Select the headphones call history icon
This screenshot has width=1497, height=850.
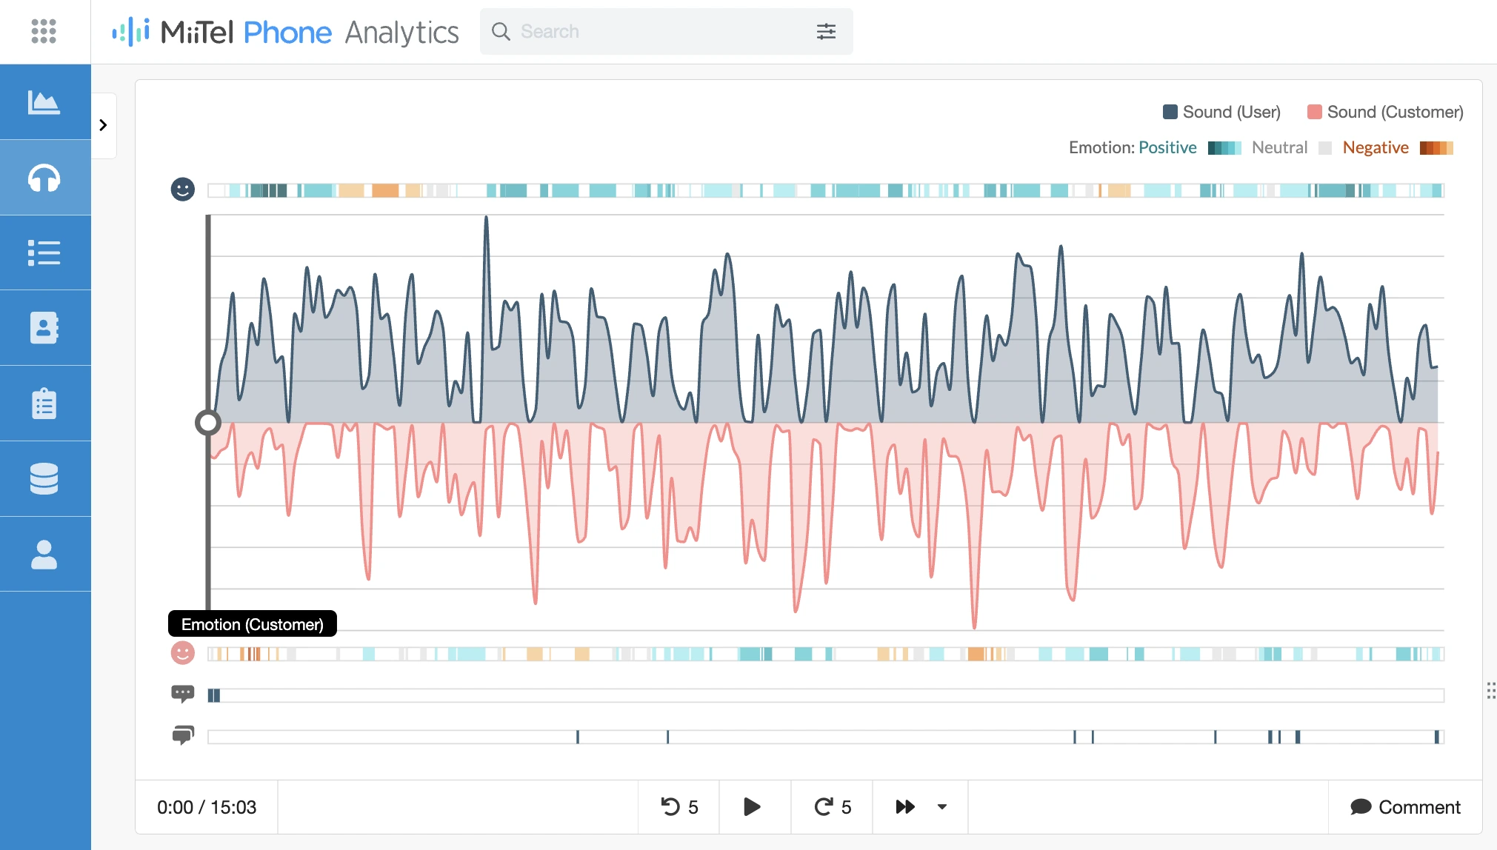coord(44,178)
